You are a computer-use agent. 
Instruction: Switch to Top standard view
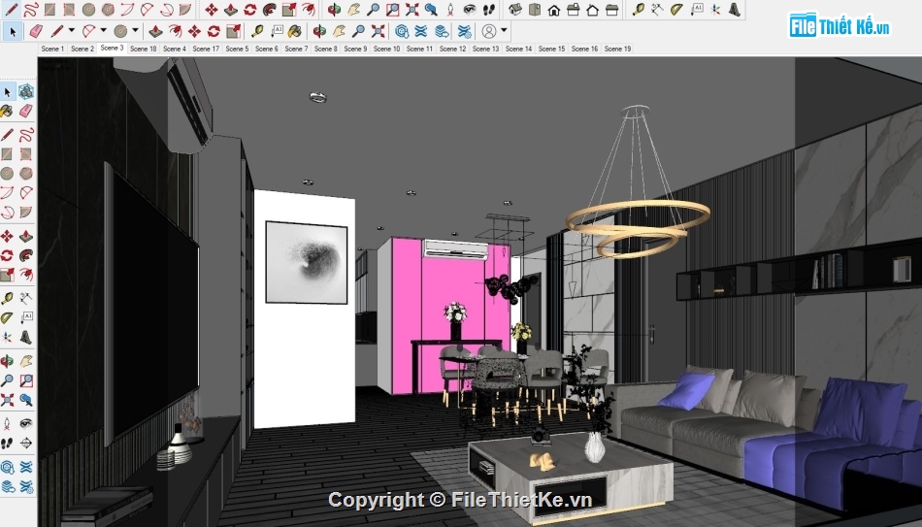tap(535, 10)
